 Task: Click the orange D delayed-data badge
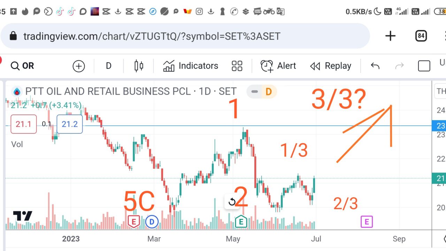click(x=268, y=92)
